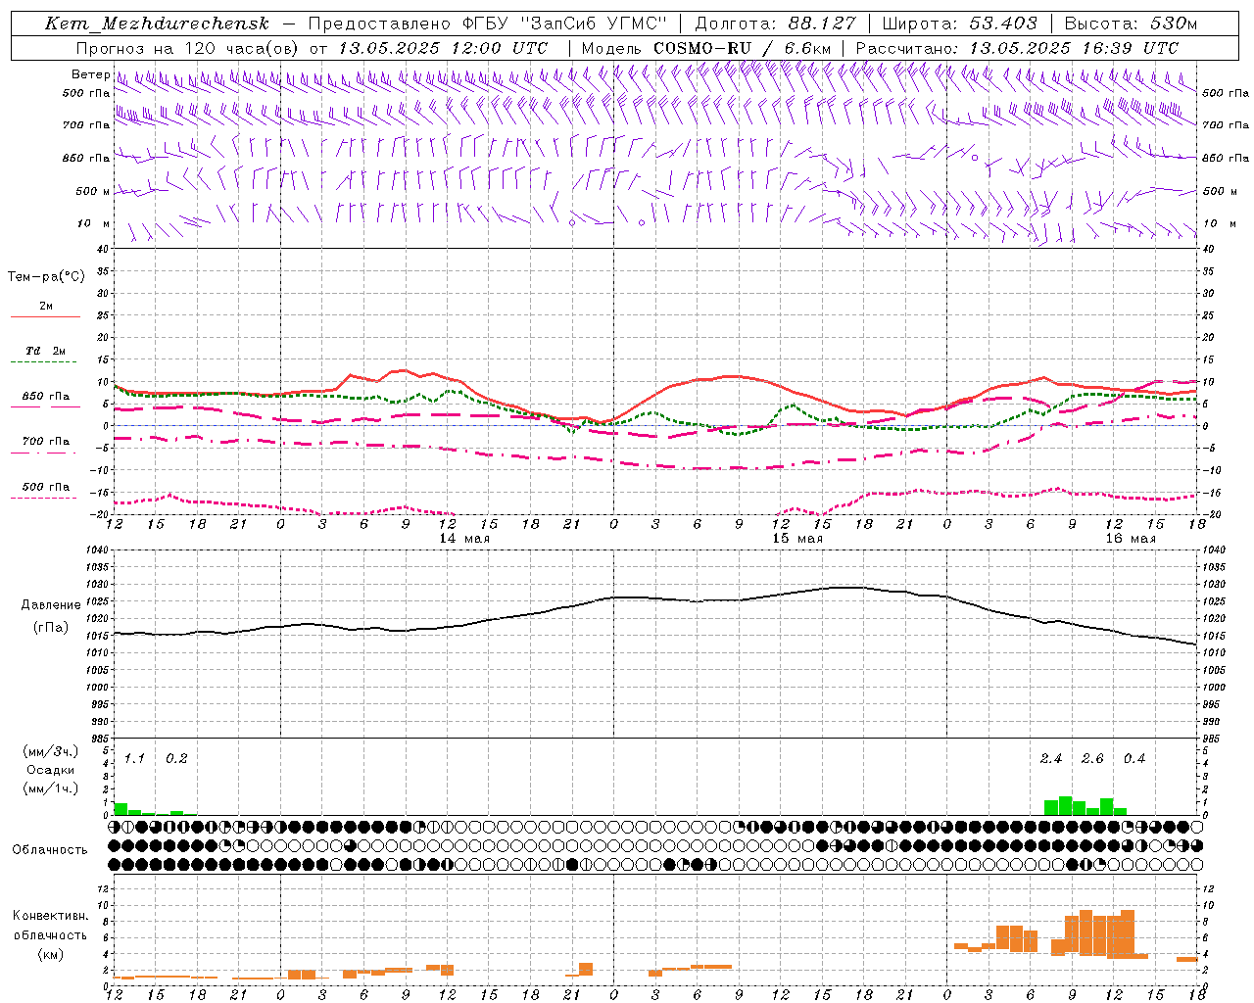
Task: Click the left 700 гПа wind level label
Action: click(86, 125)
